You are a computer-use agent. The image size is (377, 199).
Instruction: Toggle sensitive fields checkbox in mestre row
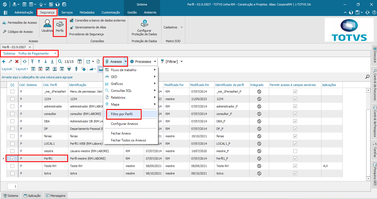pos(295,151)
